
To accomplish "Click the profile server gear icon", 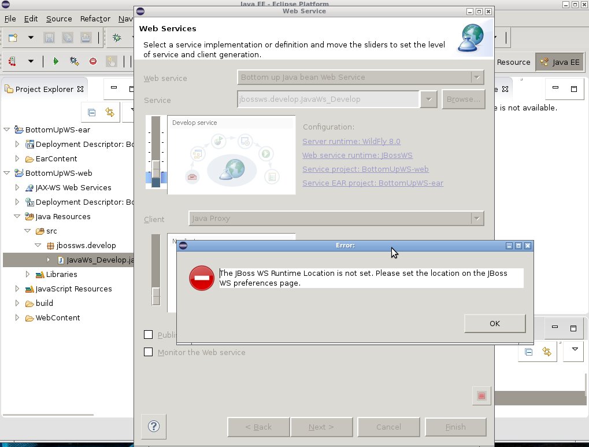I will (74, 61).
